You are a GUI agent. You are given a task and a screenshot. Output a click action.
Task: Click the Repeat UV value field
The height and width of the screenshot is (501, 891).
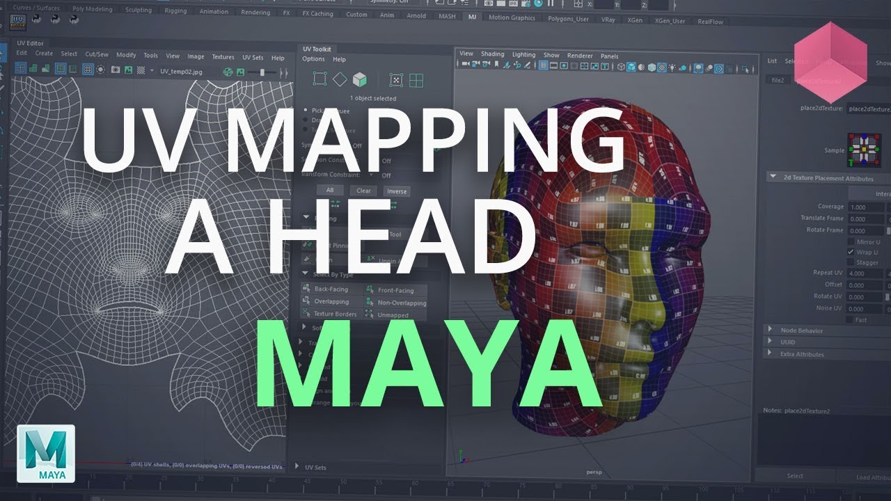coord(865,273)
